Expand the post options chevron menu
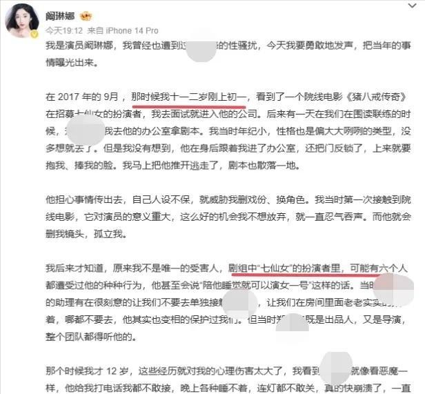This screenshot has width=425, height=394. (x=412, y=6)
